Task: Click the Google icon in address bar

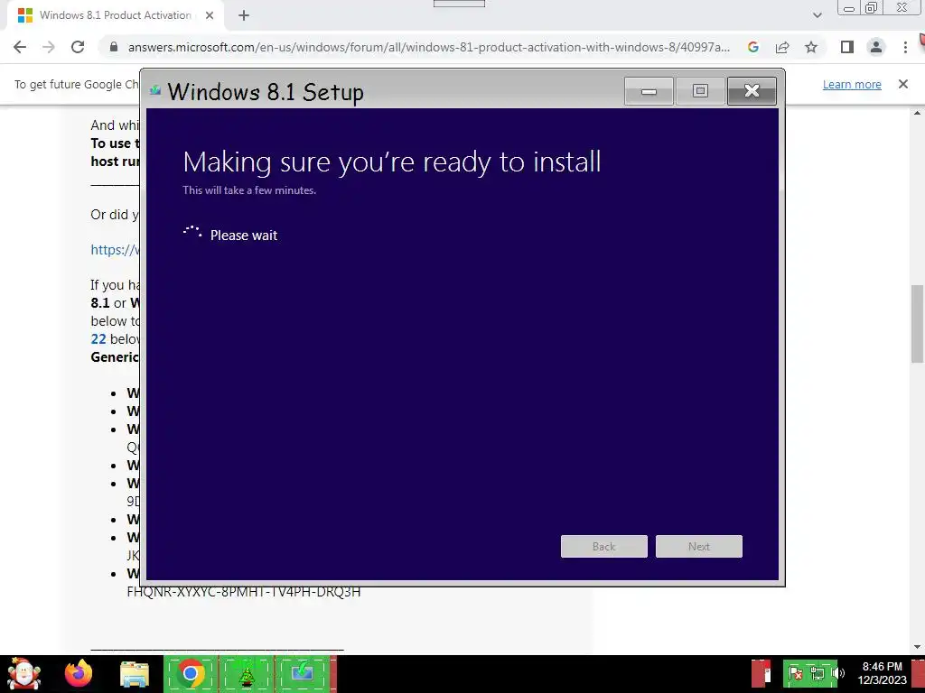Action: [x=753, y=47]
